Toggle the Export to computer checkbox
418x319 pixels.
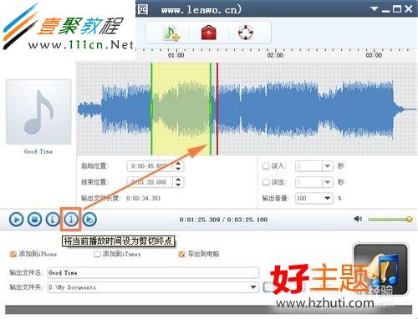[181, 254]
